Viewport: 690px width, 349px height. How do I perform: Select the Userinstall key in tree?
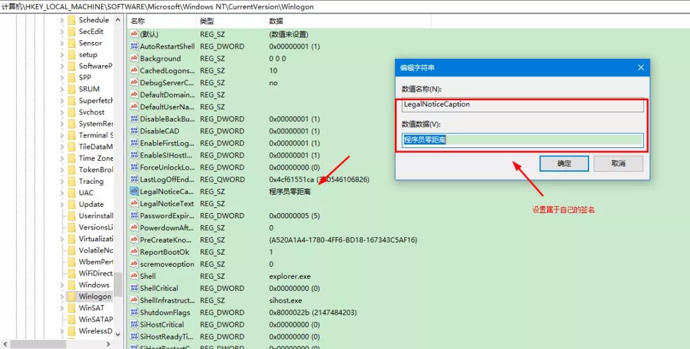point(96,216)
